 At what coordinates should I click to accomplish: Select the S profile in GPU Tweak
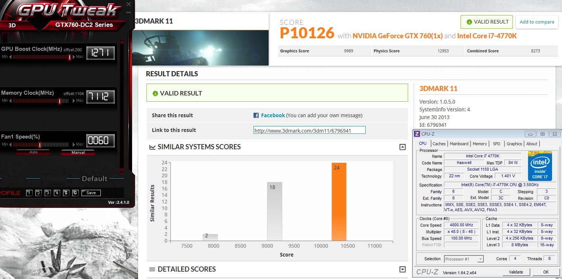66,193
